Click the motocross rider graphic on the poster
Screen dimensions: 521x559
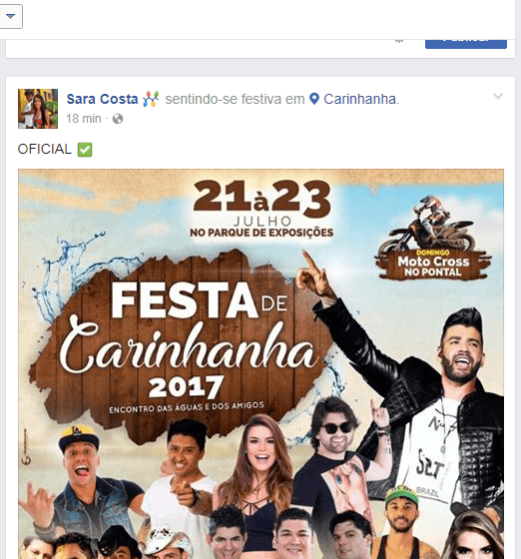pos(431,224)
